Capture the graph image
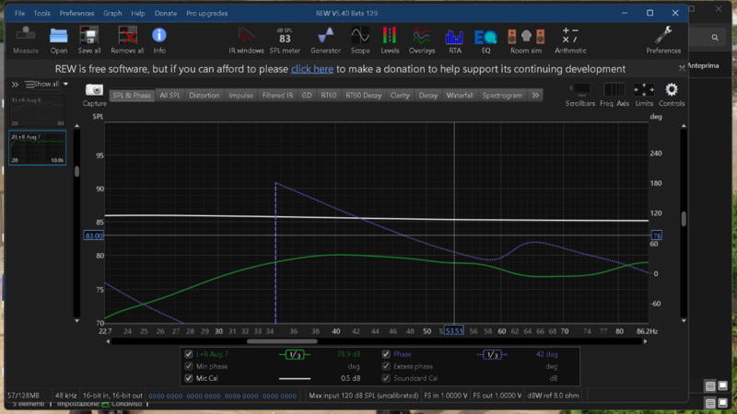 [94, 95]
